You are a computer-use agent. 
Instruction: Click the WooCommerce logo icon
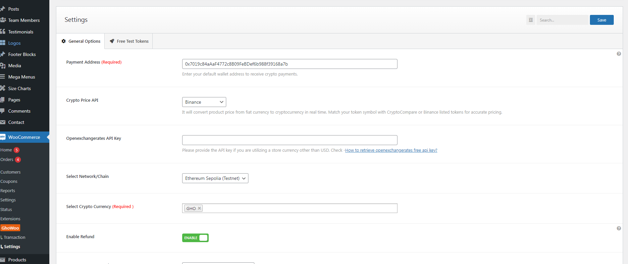click(3, 137)
